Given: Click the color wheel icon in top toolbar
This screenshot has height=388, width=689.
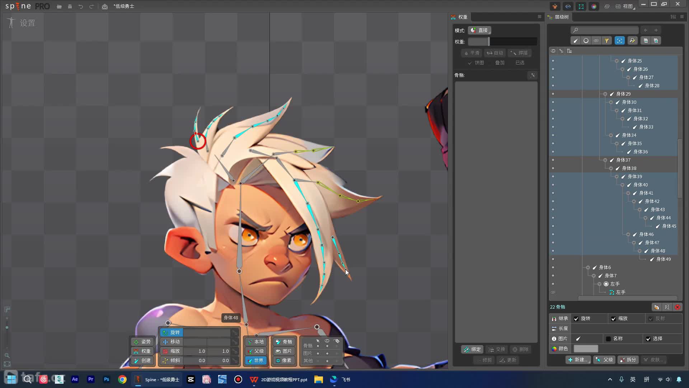Looking at the screenshot, I should coord(594,6).
